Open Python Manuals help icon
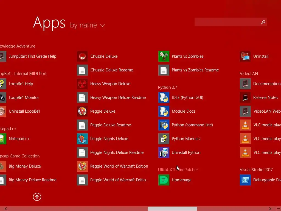This screenshot has width=281, height=211. pos(164,139)
